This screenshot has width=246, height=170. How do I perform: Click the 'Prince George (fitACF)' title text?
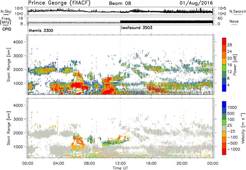59,3
